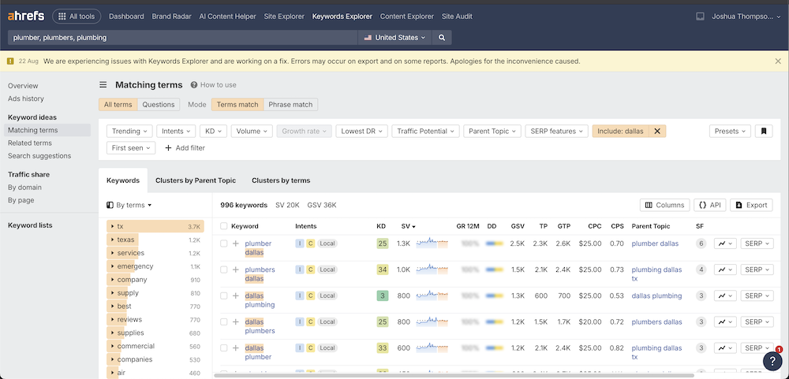Open Site Explorer in top navigation
This screenshot has width=789, height=379.
284,16
